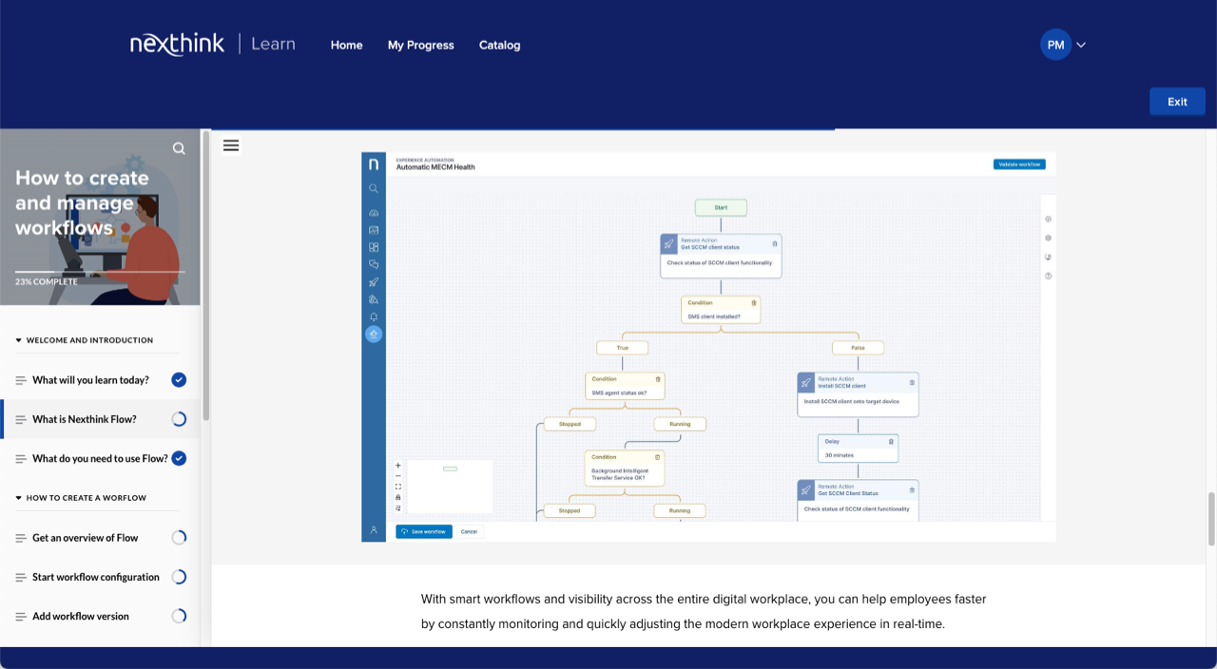Viewport: 1217px width, 669px height.
Task: Toggle the progress circle for 'Get an overview of Flow'
Action: [179, 537]
